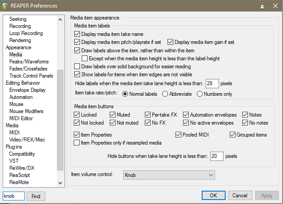Image resolution: width=283 pixels, height=204 pixels.
Task: Toggle Display media item gain if set
Action: tap(170, 42)
